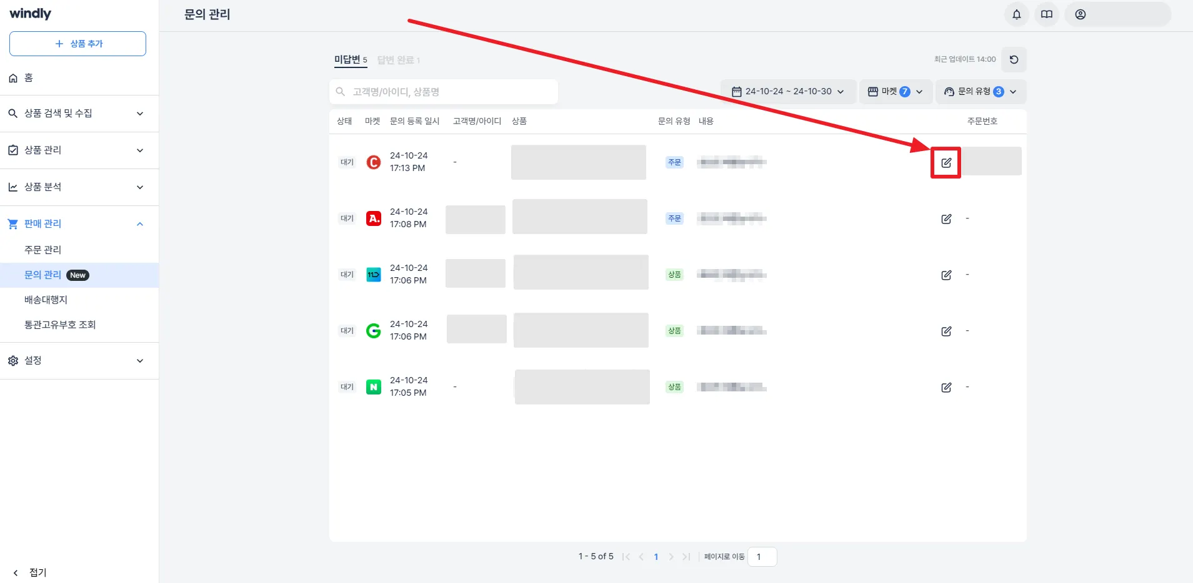Click the search magnifier icon in the inquiry search

341,92
